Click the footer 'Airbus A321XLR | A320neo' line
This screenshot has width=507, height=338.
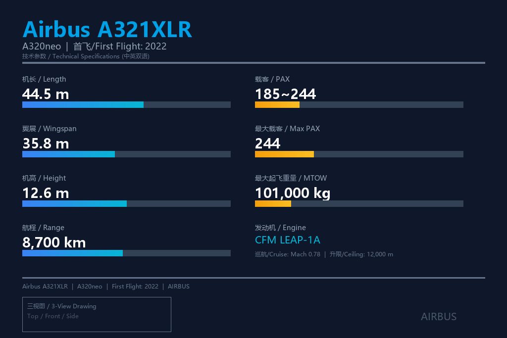(106, 287)
